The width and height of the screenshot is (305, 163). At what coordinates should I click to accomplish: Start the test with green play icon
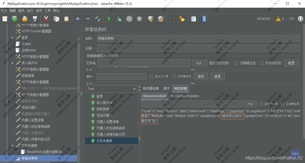click(109, 19)
